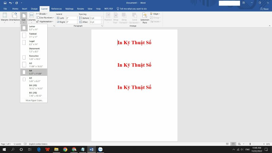Viewport: 272px width, 153px height.
Task: Open the Insert ribbon tab
Action: coord(24,8)
